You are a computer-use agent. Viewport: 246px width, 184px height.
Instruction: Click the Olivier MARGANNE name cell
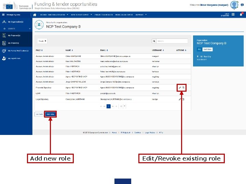[x=73, y=56]
